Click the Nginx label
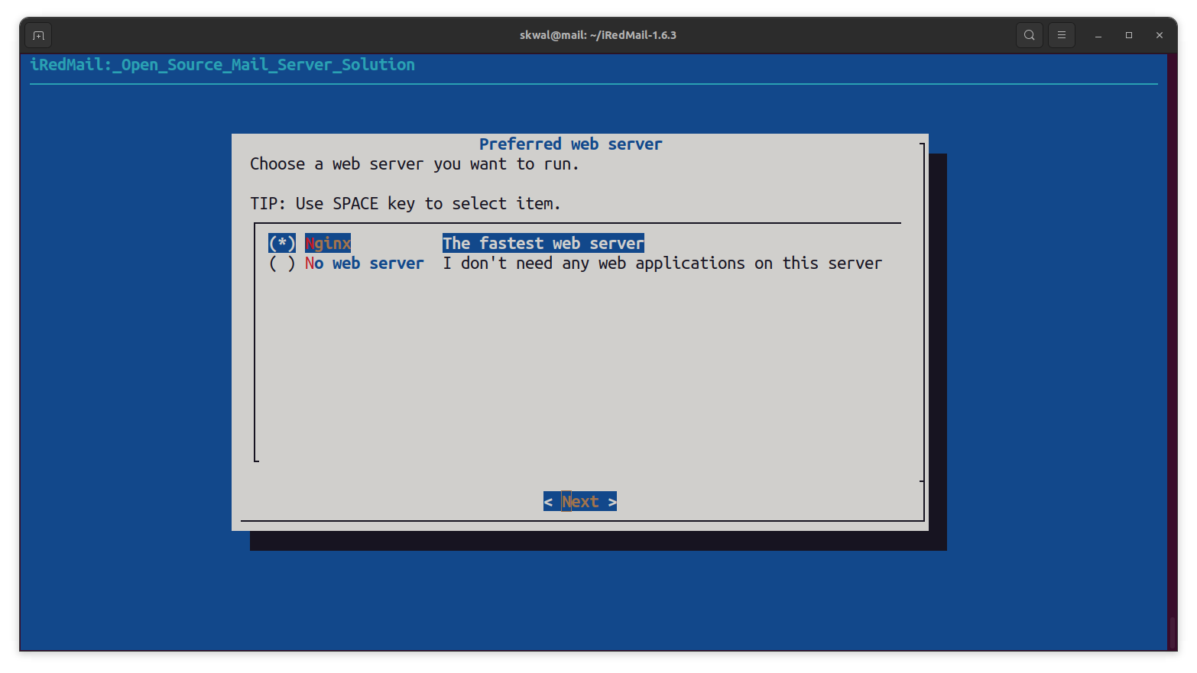 (328, 243)
